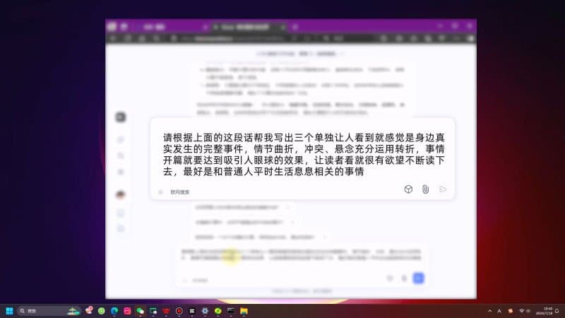This screenshot has height=318, width=565.
Task: Click the input method indicator in the tray
Action: pyautogui.click(x=499, y=311)
